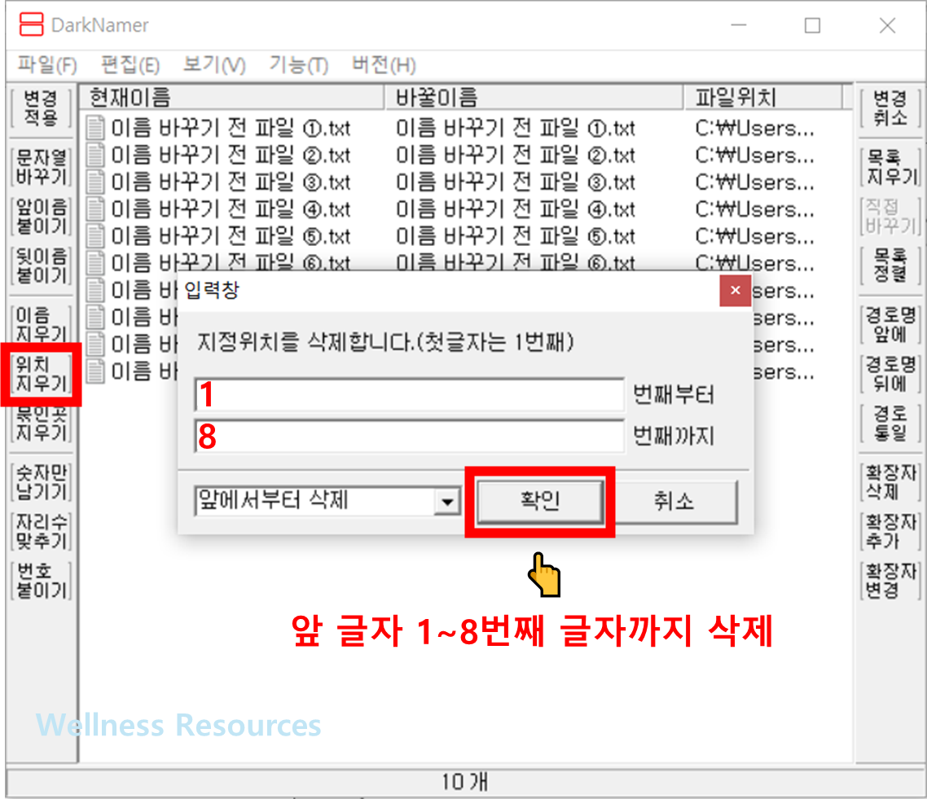Click 확장자 추가 button
The width and height of the screenshot is (927, 799).
890,531
